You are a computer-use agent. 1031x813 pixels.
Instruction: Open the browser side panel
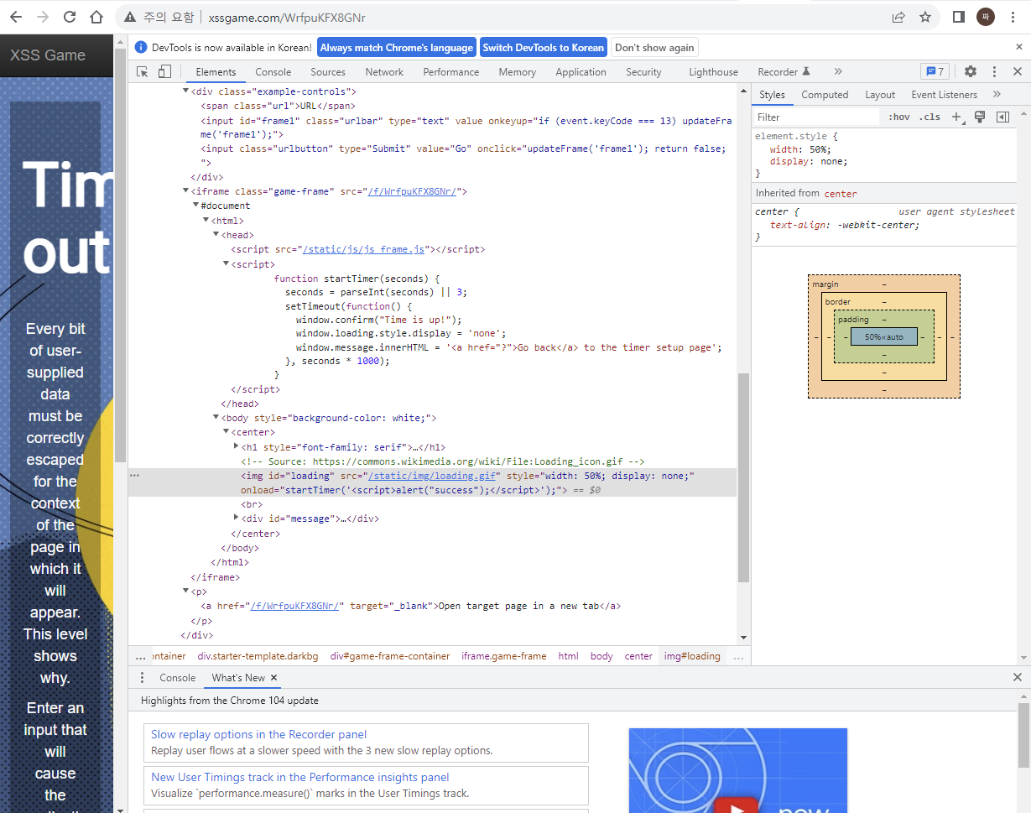[959, 17]
